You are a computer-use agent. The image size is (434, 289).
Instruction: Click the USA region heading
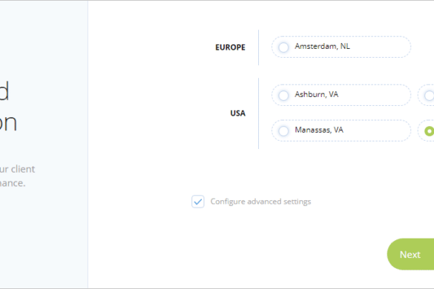[237, 113]
